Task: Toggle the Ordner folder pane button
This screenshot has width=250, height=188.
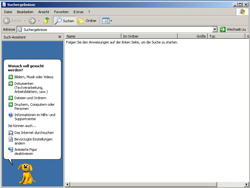Action: pos(87,21)
